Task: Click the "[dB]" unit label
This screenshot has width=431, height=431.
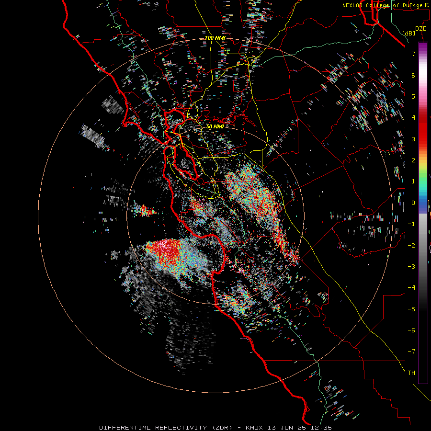Action: click(409, 33)
